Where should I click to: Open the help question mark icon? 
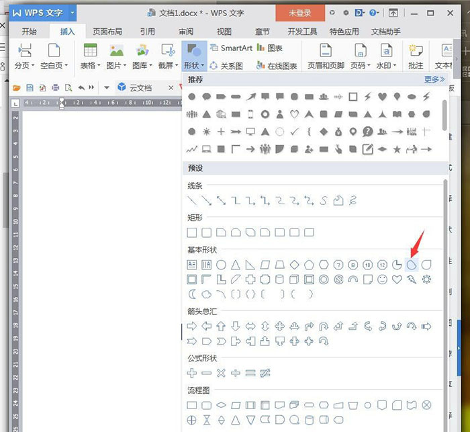tap(373, 13)
